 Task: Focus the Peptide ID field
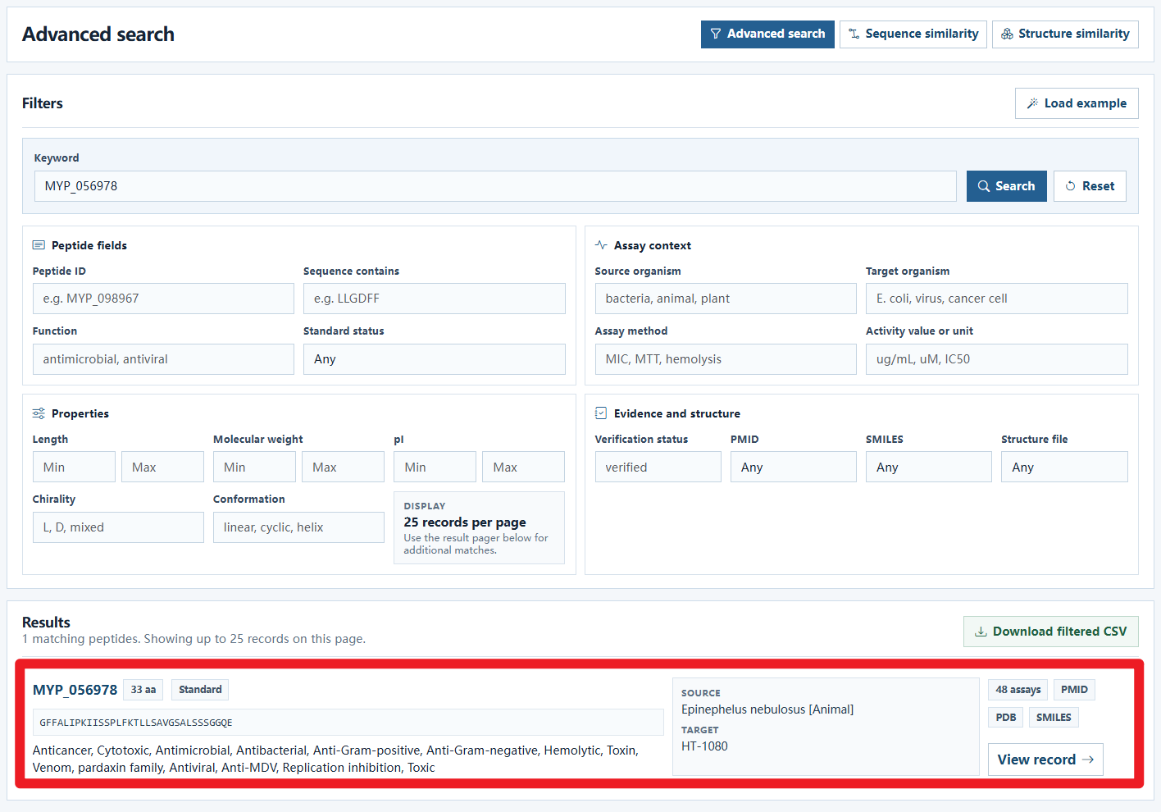coord(163,299)
